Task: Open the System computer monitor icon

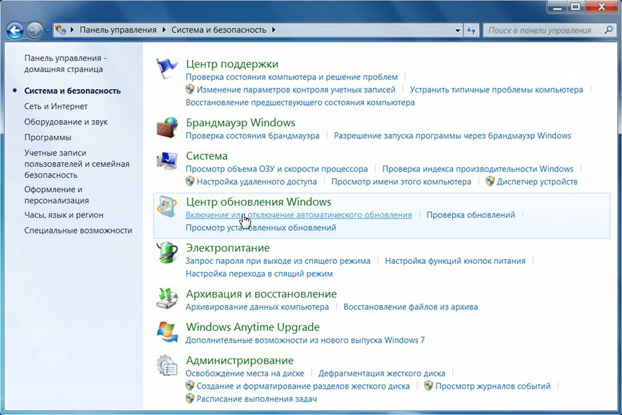Action: click(x=167, y=161)
